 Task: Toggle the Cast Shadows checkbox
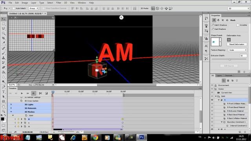213,29
